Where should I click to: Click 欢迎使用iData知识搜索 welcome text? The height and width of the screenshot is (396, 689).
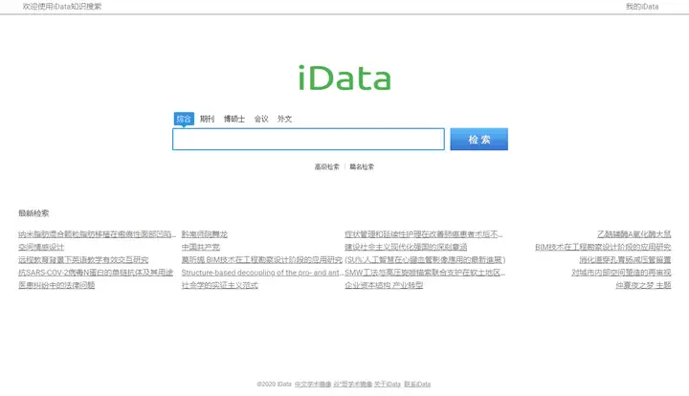pyautogui.click(x=62, y=7)
